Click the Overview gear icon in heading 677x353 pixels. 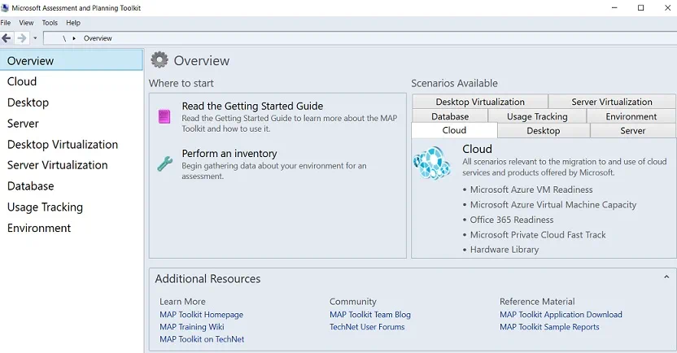click(x=159, y=60)
